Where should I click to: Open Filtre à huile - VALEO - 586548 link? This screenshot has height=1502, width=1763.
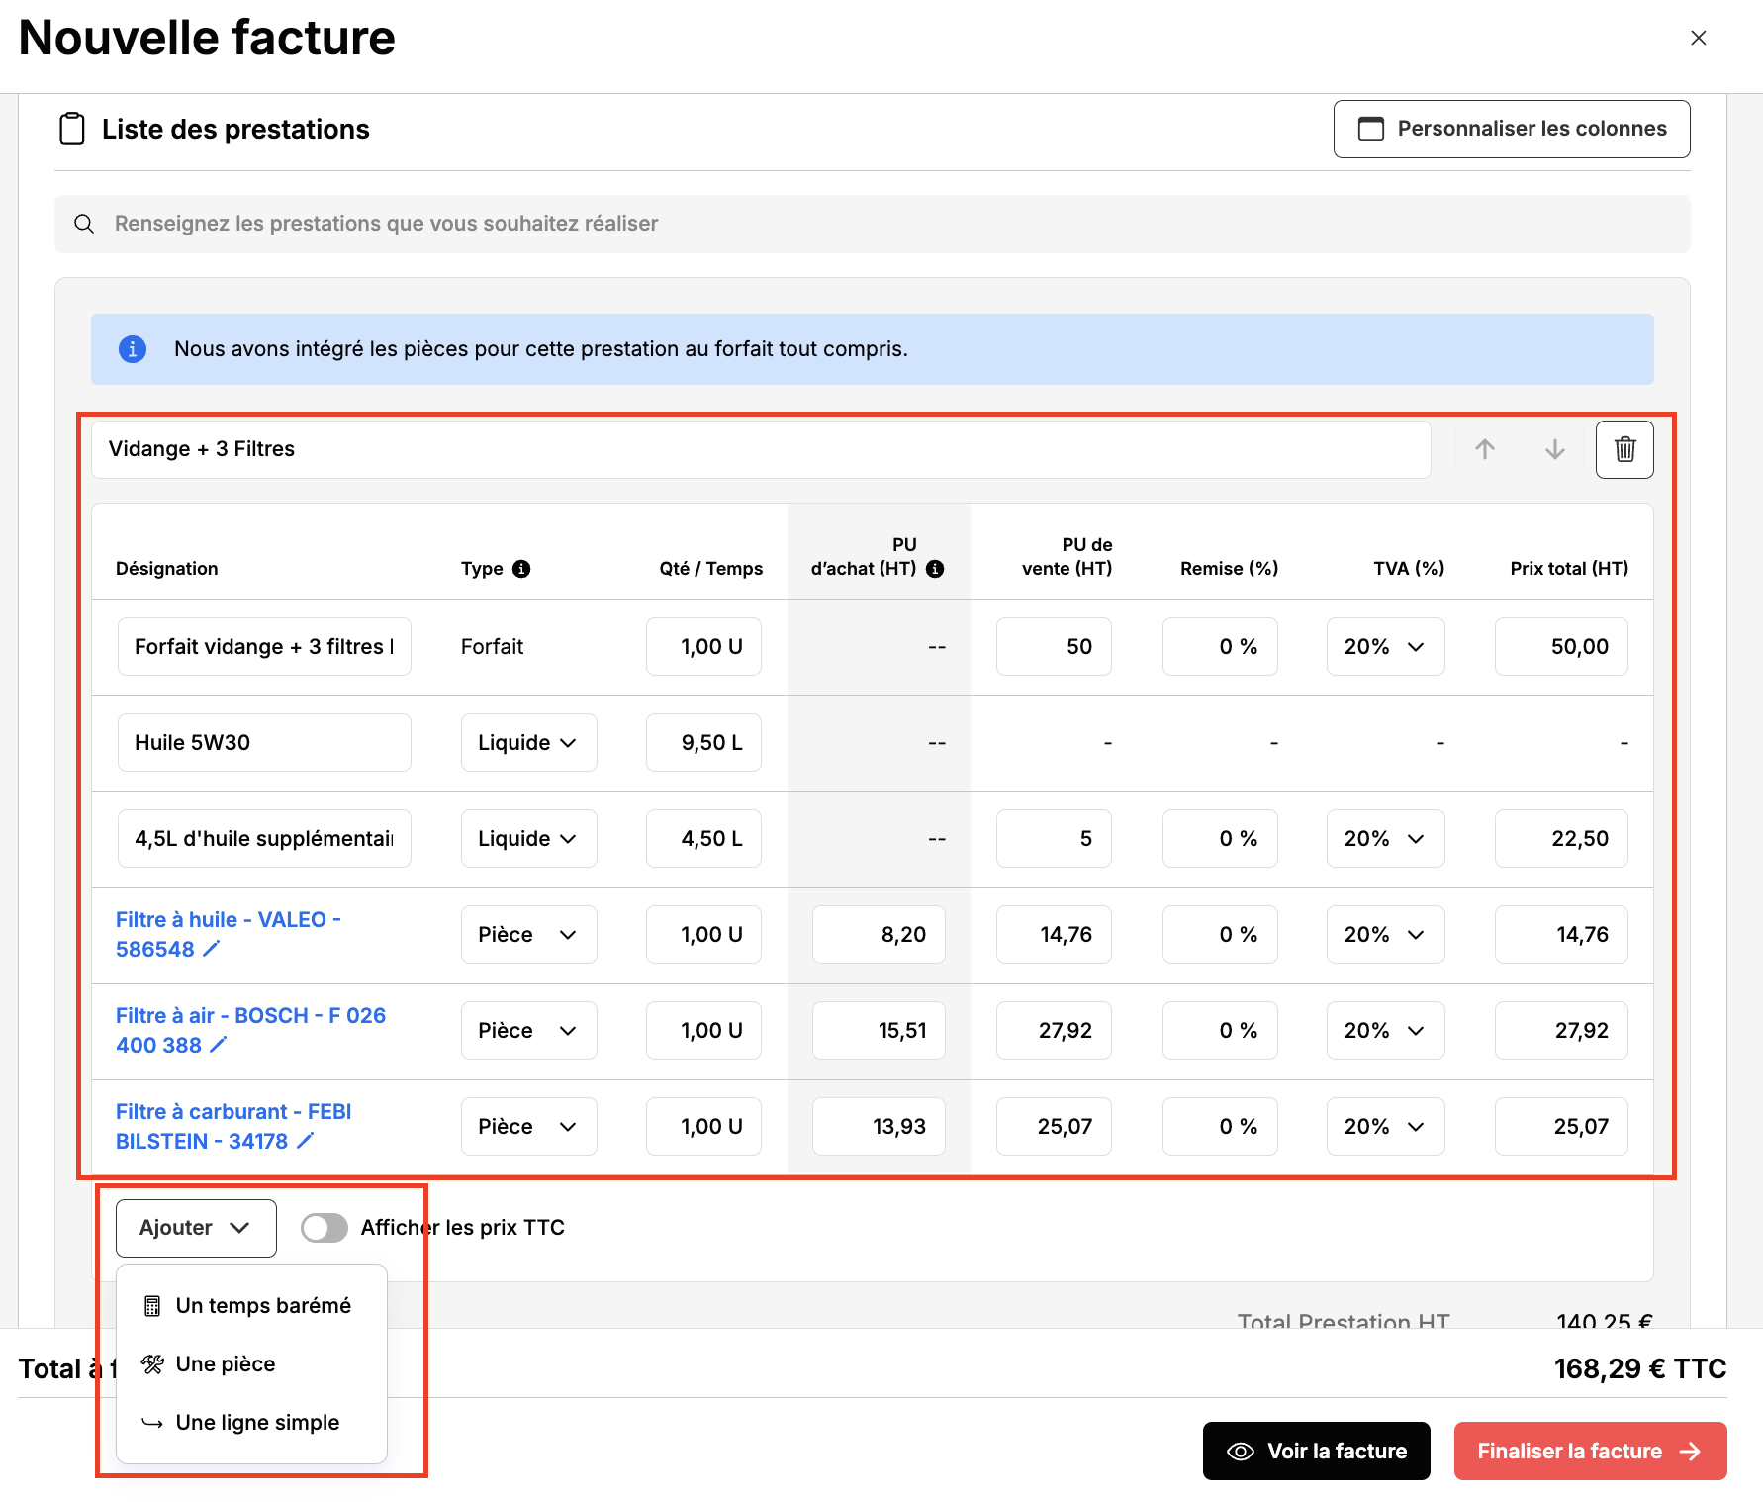point(228,935)
